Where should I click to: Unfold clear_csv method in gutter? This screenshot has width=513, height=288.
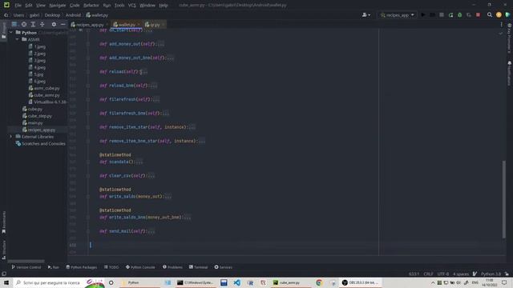point(88,176)
